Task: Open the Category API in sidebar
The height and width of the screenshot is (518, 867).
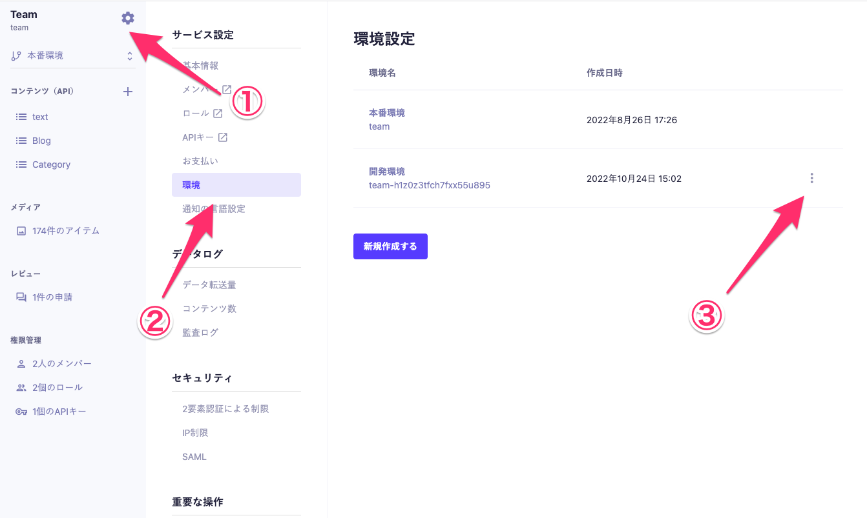Action: coord(51,164)
